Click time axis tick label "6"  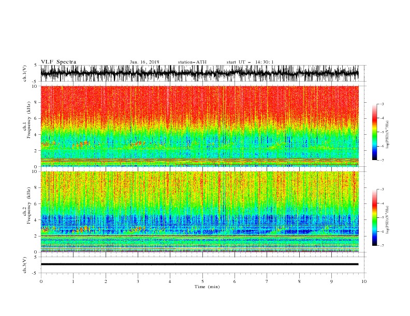tap(235, 281)
